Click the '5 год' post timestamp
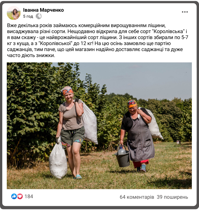Image resolution: width=199 pixels, height=219 pixels. pyautogui.click(x=28, y=16)
